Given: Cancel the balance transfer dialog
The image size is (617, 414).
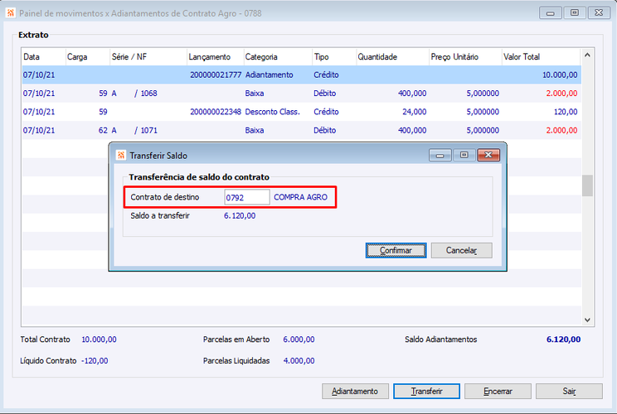Looking at the screenshot, I should click(x=462, y=250).
